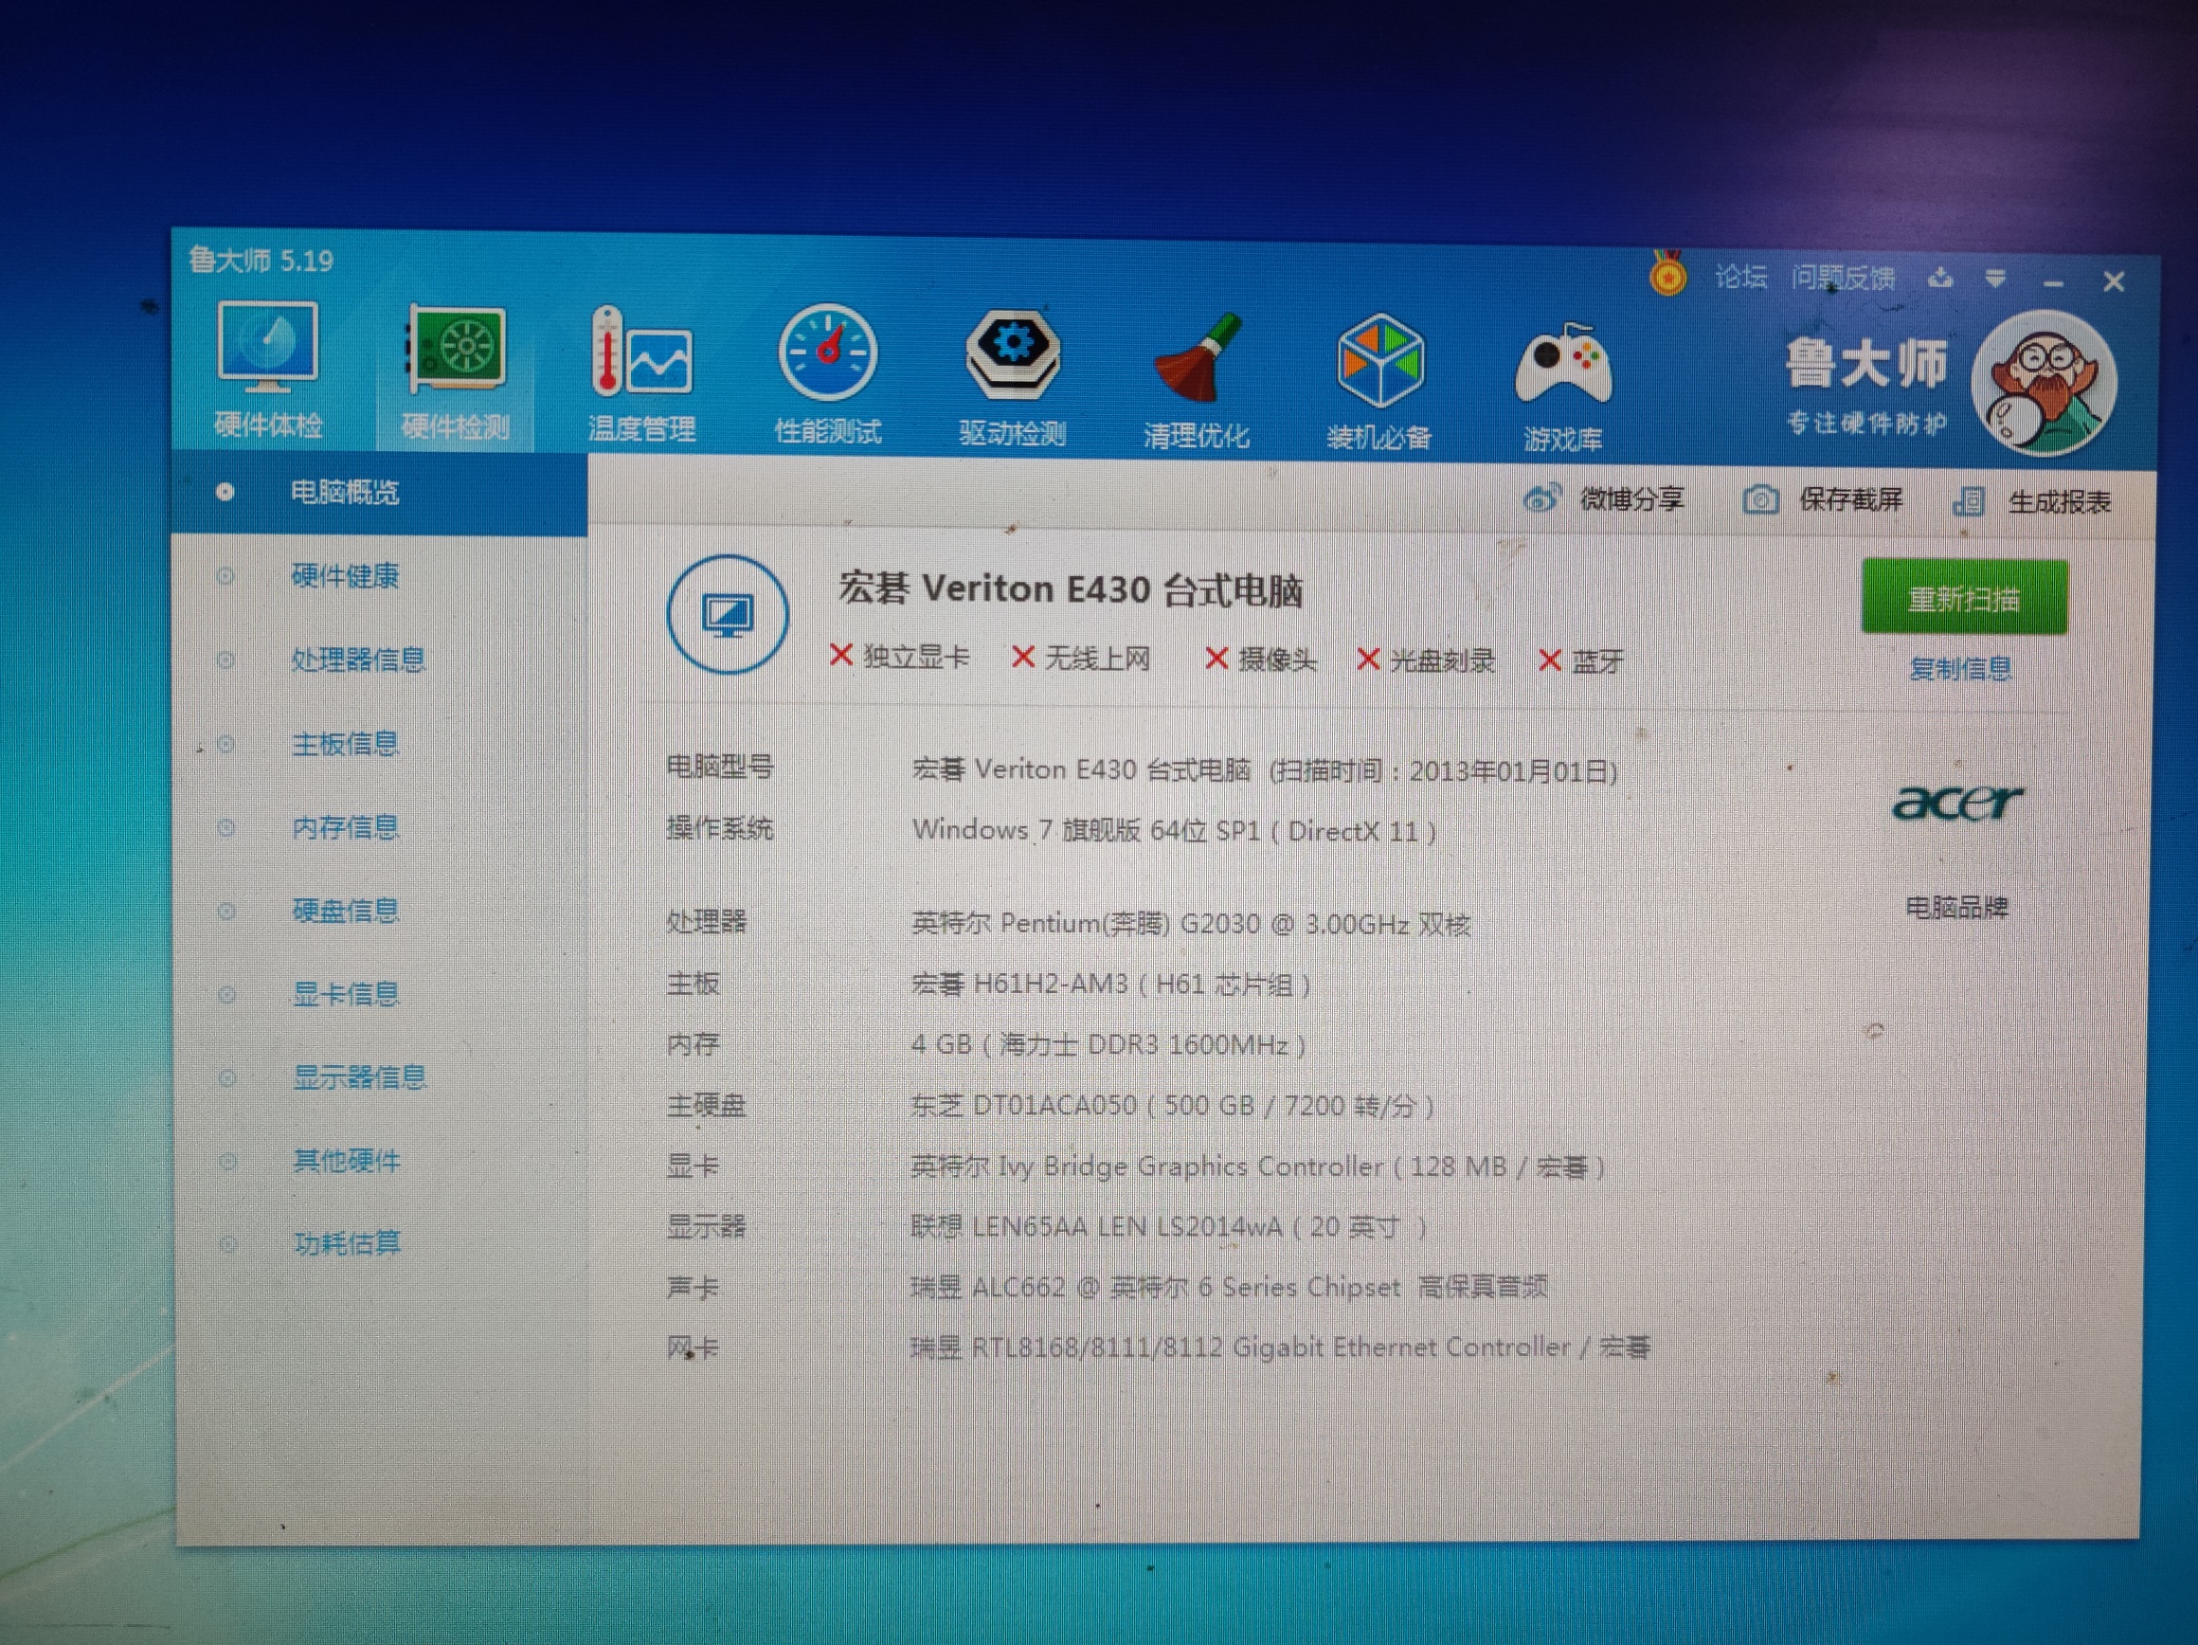Switch to 显卡信息 sidebar item
Image resolution: width=2198 pixels, height=1645 pixels.
click(345, 994)
